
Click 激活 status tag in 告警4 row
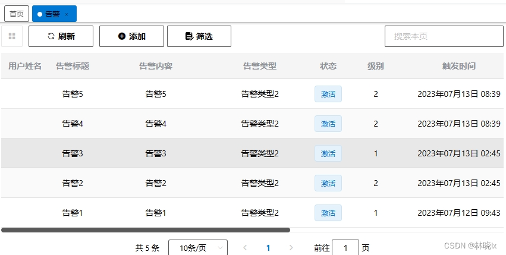pos(328,124)
